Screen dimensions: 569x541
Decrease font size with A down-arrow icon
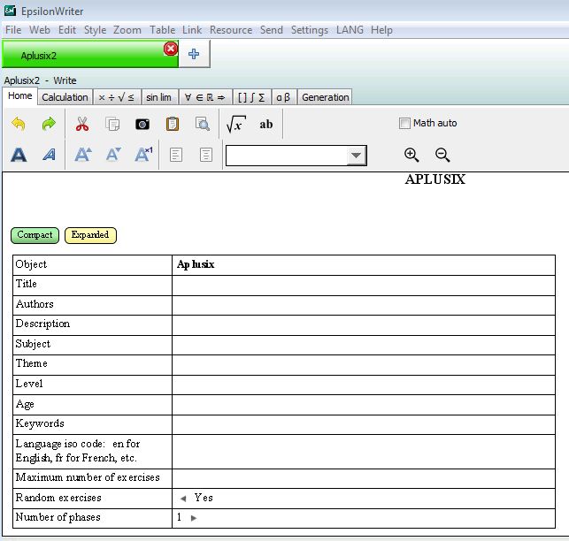tap(113, 155)
